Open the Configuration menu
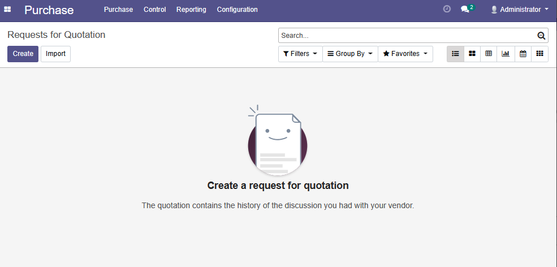This screenshot has height=267, width=557. pos(238,10)
